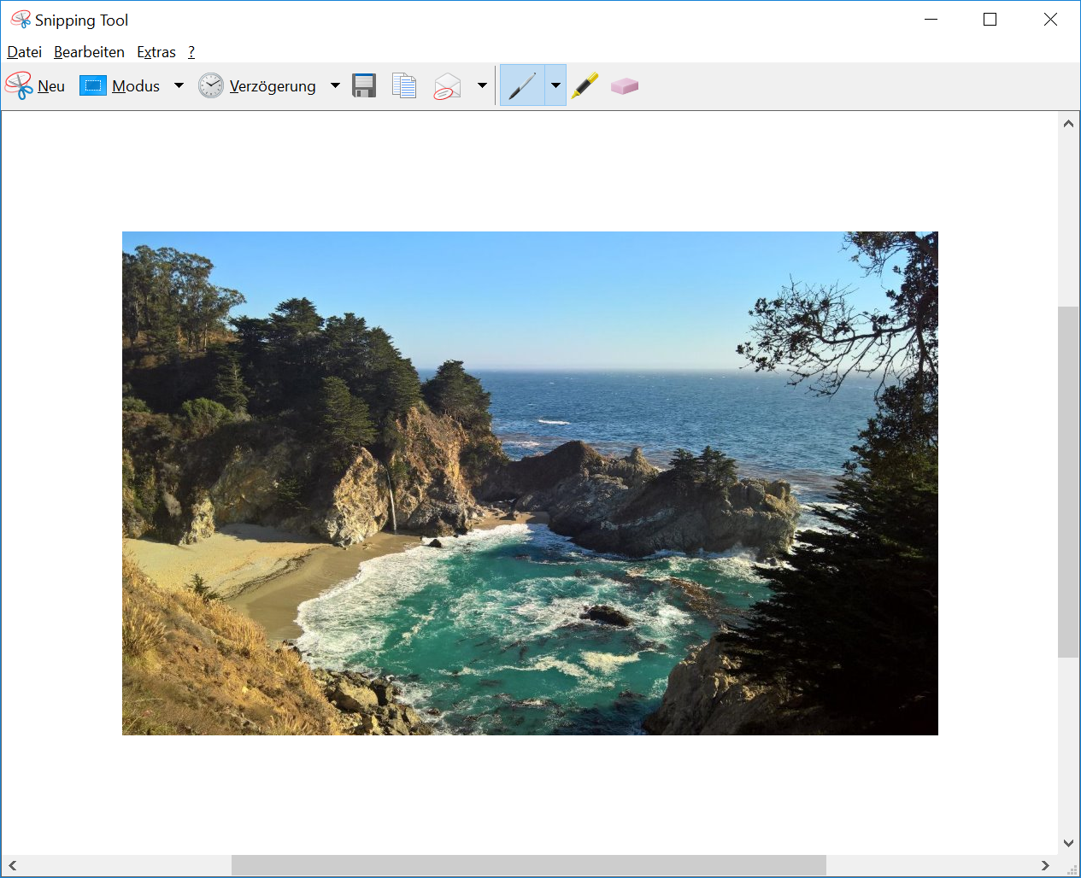
Task: Select the pink Eraser tool
Action: tap(624, 85)
